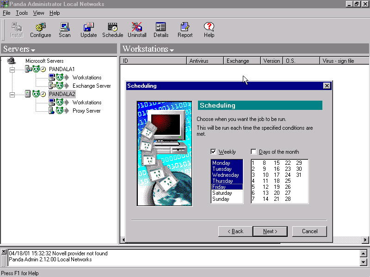Collapse the PANDALA2 tree node
The height and width of the screenshot is (277, 370).
(x=12, y=95)
